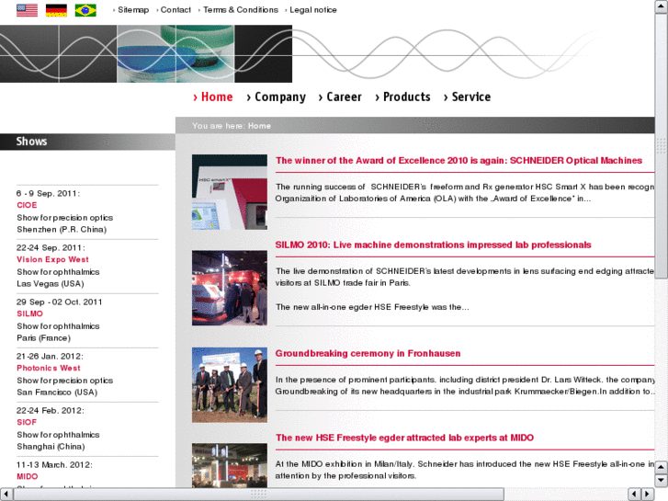Open the Legal notice link
This screenshot has width=668, height=501.
coord(313,10)
